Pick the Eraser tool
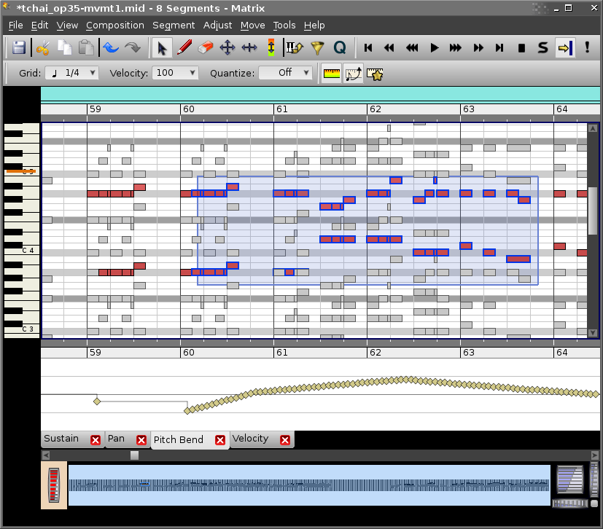The image size is (603, 529). [x=205, y=47]
